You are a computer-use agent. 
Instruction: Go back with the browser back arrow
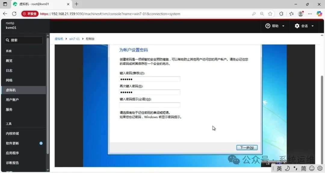[x=5, y=14]
